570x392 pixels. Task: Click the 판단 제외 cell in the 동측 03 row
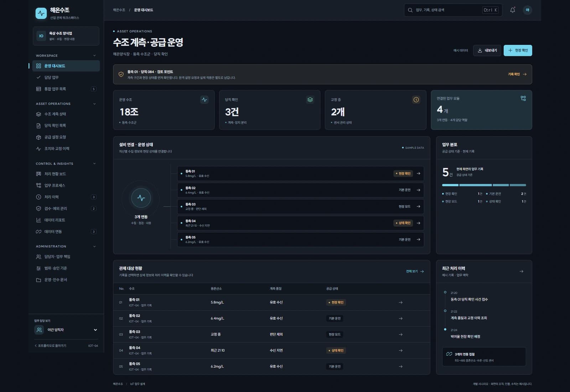(276, 334)
